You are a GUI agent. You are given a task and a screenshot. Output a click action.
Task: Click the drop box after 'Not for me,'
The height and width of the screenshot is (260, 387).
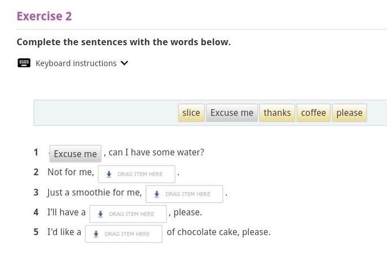(x=137, y=174)
